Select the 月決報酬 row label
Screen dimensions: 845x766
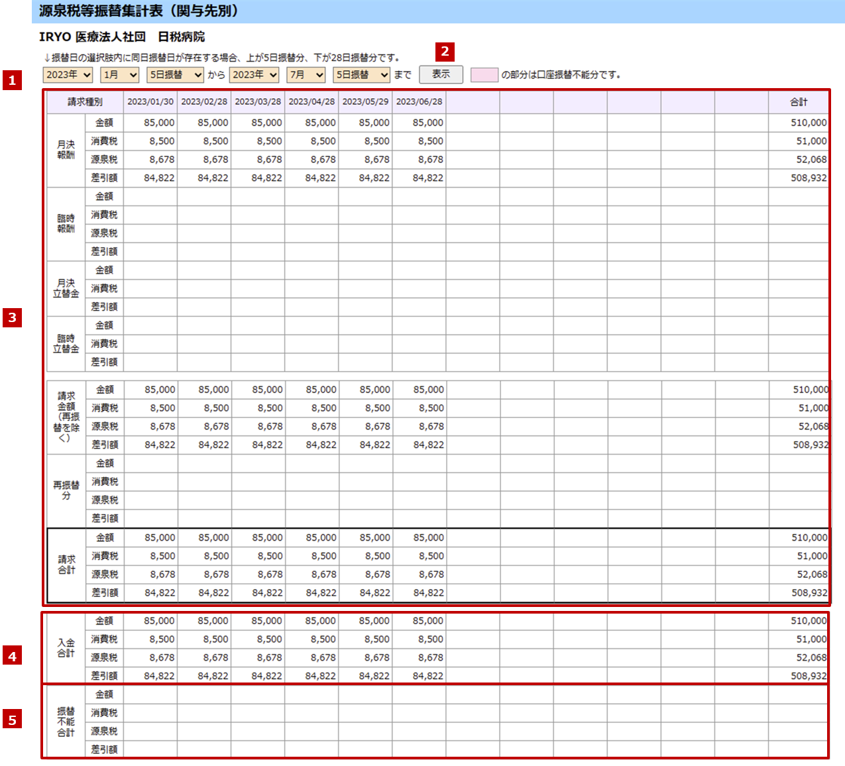point(66,150)
